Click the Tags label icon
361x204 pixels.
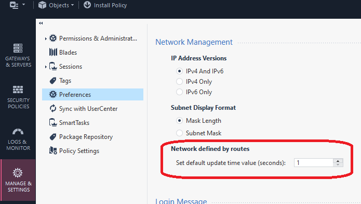(x=53, y=81)
